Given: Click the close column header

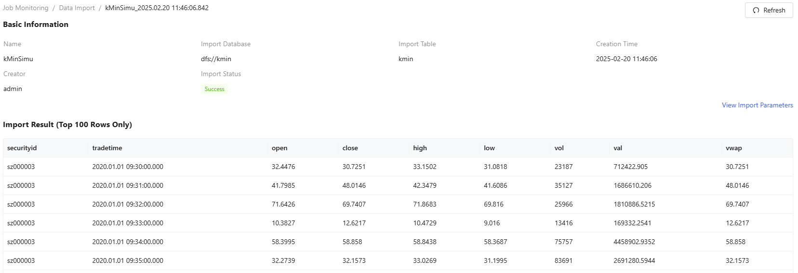Looking at the screenshot, I should click(x=350, y=148).
